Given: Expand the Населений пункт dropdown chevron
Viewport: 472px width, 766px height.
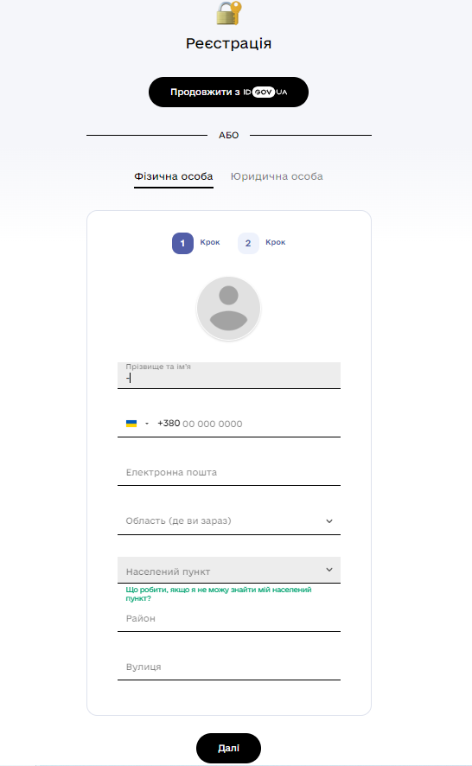Looking at the screenshot, I should coord(329,570).
